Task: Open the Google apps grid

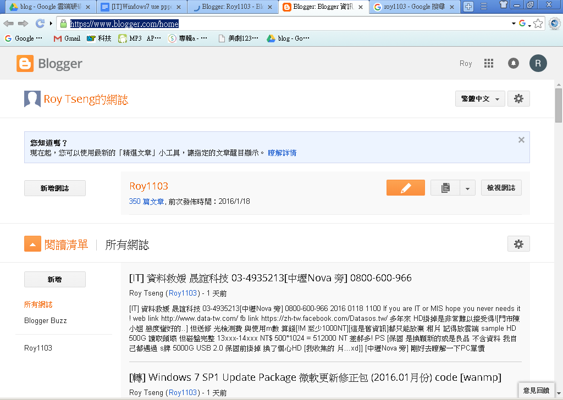Action: (489, 64)
